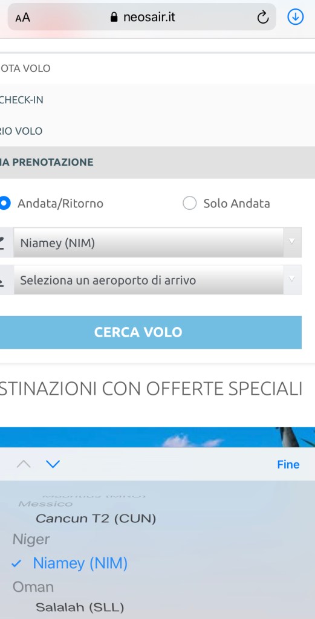Tap the lock icon beside neosair.it
Screen dimensions: 315x619
(114, 17)
